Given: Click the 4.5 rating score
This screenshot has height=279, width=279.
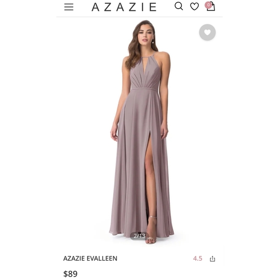Looking at the screenshot, I should click(198, 258).
